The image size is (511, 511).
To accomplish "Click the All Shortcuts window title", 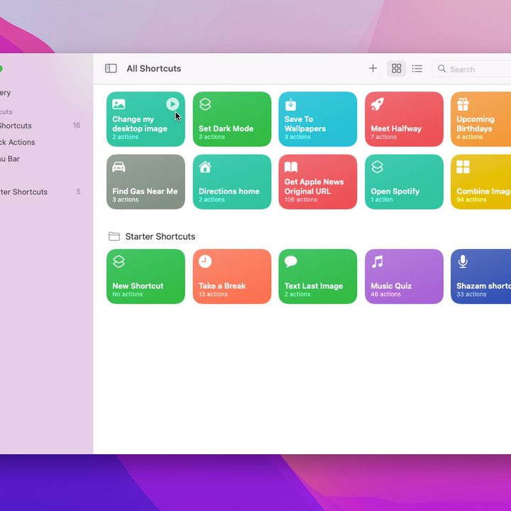I will click(x=154, y=68).
